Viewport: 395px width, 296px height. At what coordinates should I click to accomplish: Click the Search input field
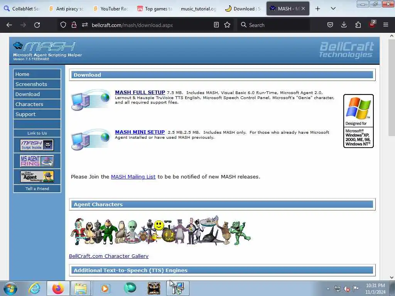pos(273,25)
